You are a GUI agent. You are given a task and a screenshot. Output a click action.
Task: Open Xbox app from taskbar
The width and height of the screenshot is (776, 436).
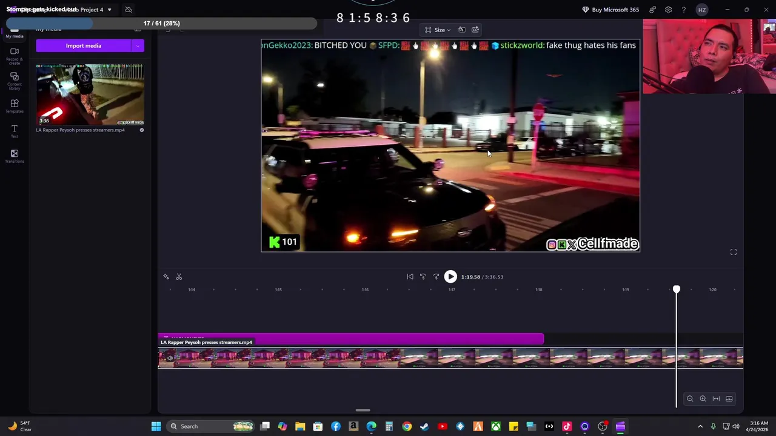point(496,426)
